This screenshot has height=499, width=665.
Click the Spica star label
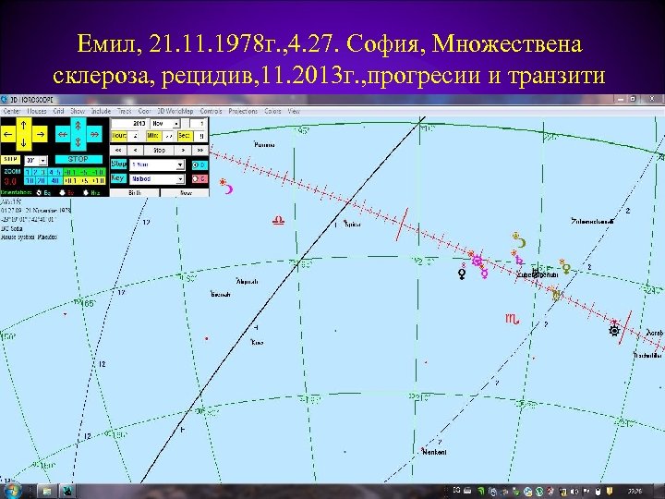353,224
